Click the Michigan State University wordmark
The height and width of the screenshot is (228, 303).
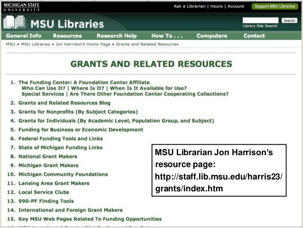[x=21, y=7]
